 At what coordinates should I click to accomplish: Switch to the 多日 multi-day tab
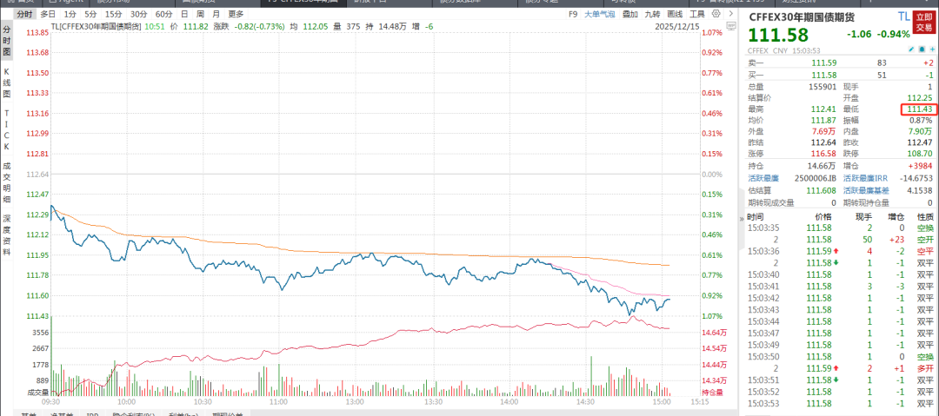(47, 15)
